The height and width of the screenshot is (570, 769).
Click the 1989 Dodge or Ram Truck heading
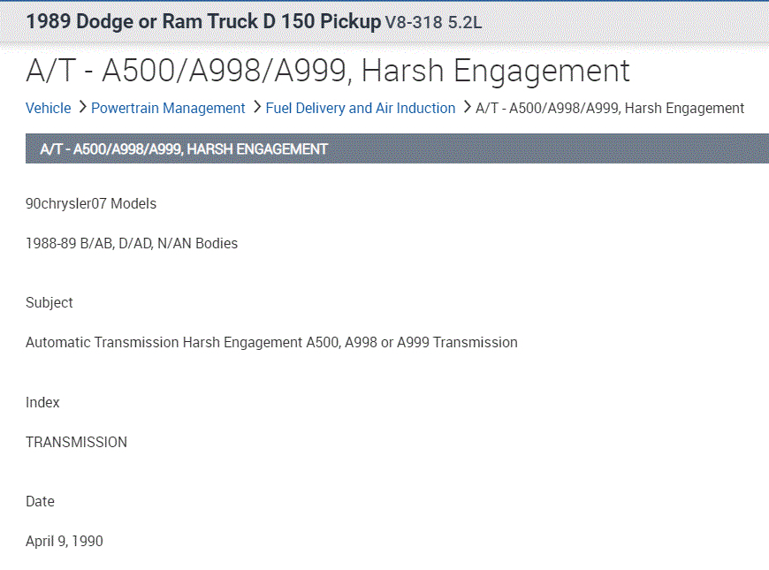click(203, 21)
